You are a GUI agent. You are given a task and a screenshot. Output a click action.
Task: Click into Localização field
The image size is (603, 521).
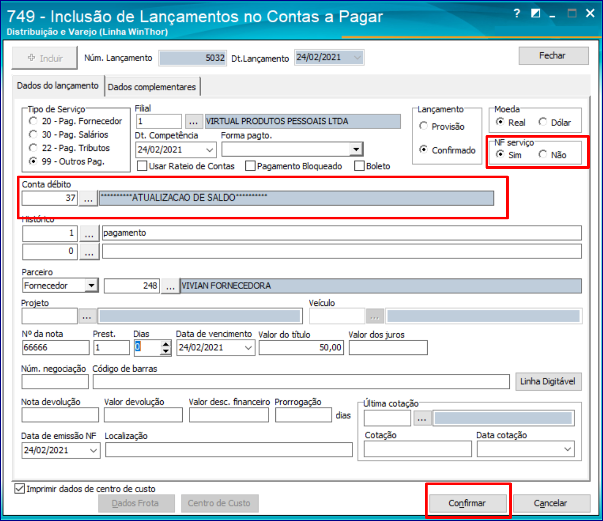coord(229,450)
